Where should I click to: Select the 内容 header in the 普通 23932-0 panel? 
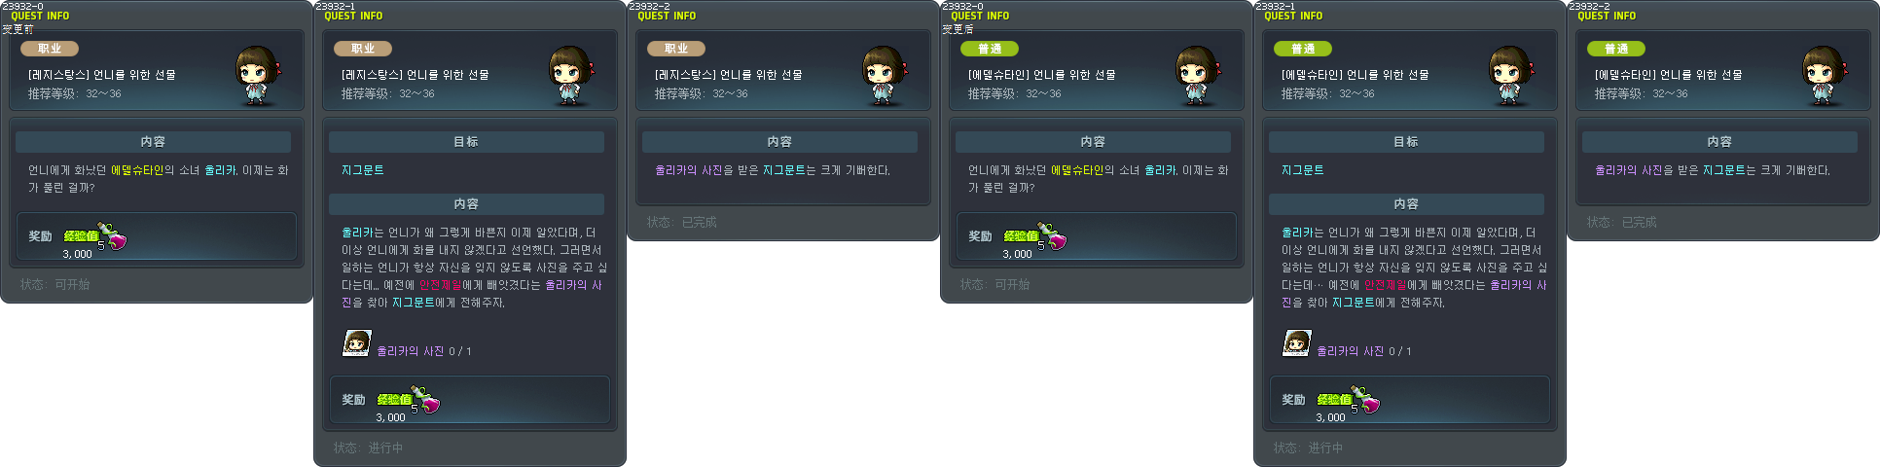[1093, 142]
